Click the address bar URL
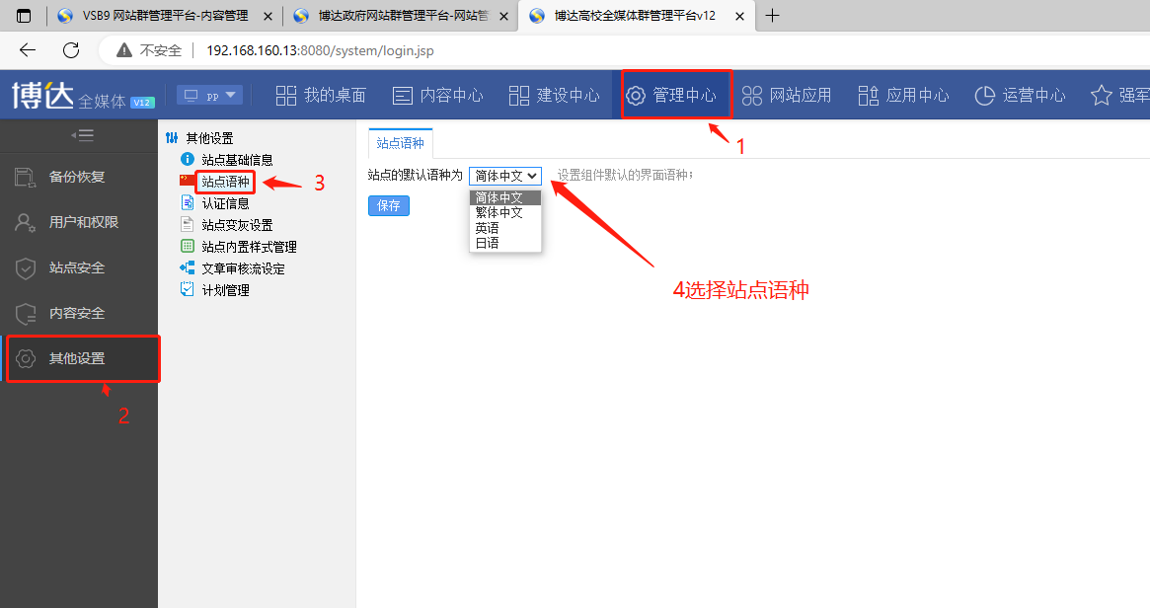The height and width of the screenshot is (608, 1150). pos(320,50)
